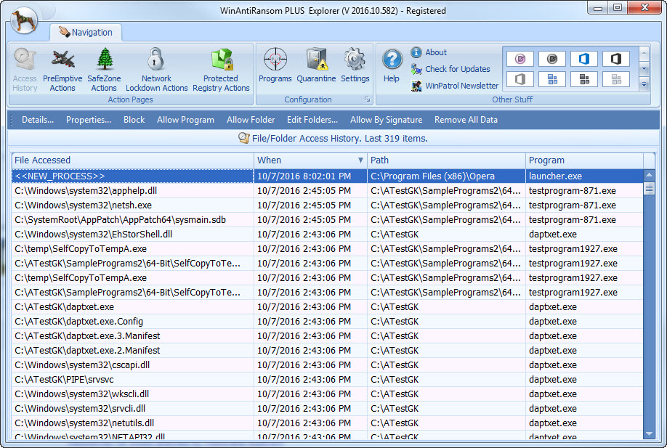This screenshot has width=667, height=448.
Task: Select the dark tiles theme in gallery
Action: pos(584,79)
